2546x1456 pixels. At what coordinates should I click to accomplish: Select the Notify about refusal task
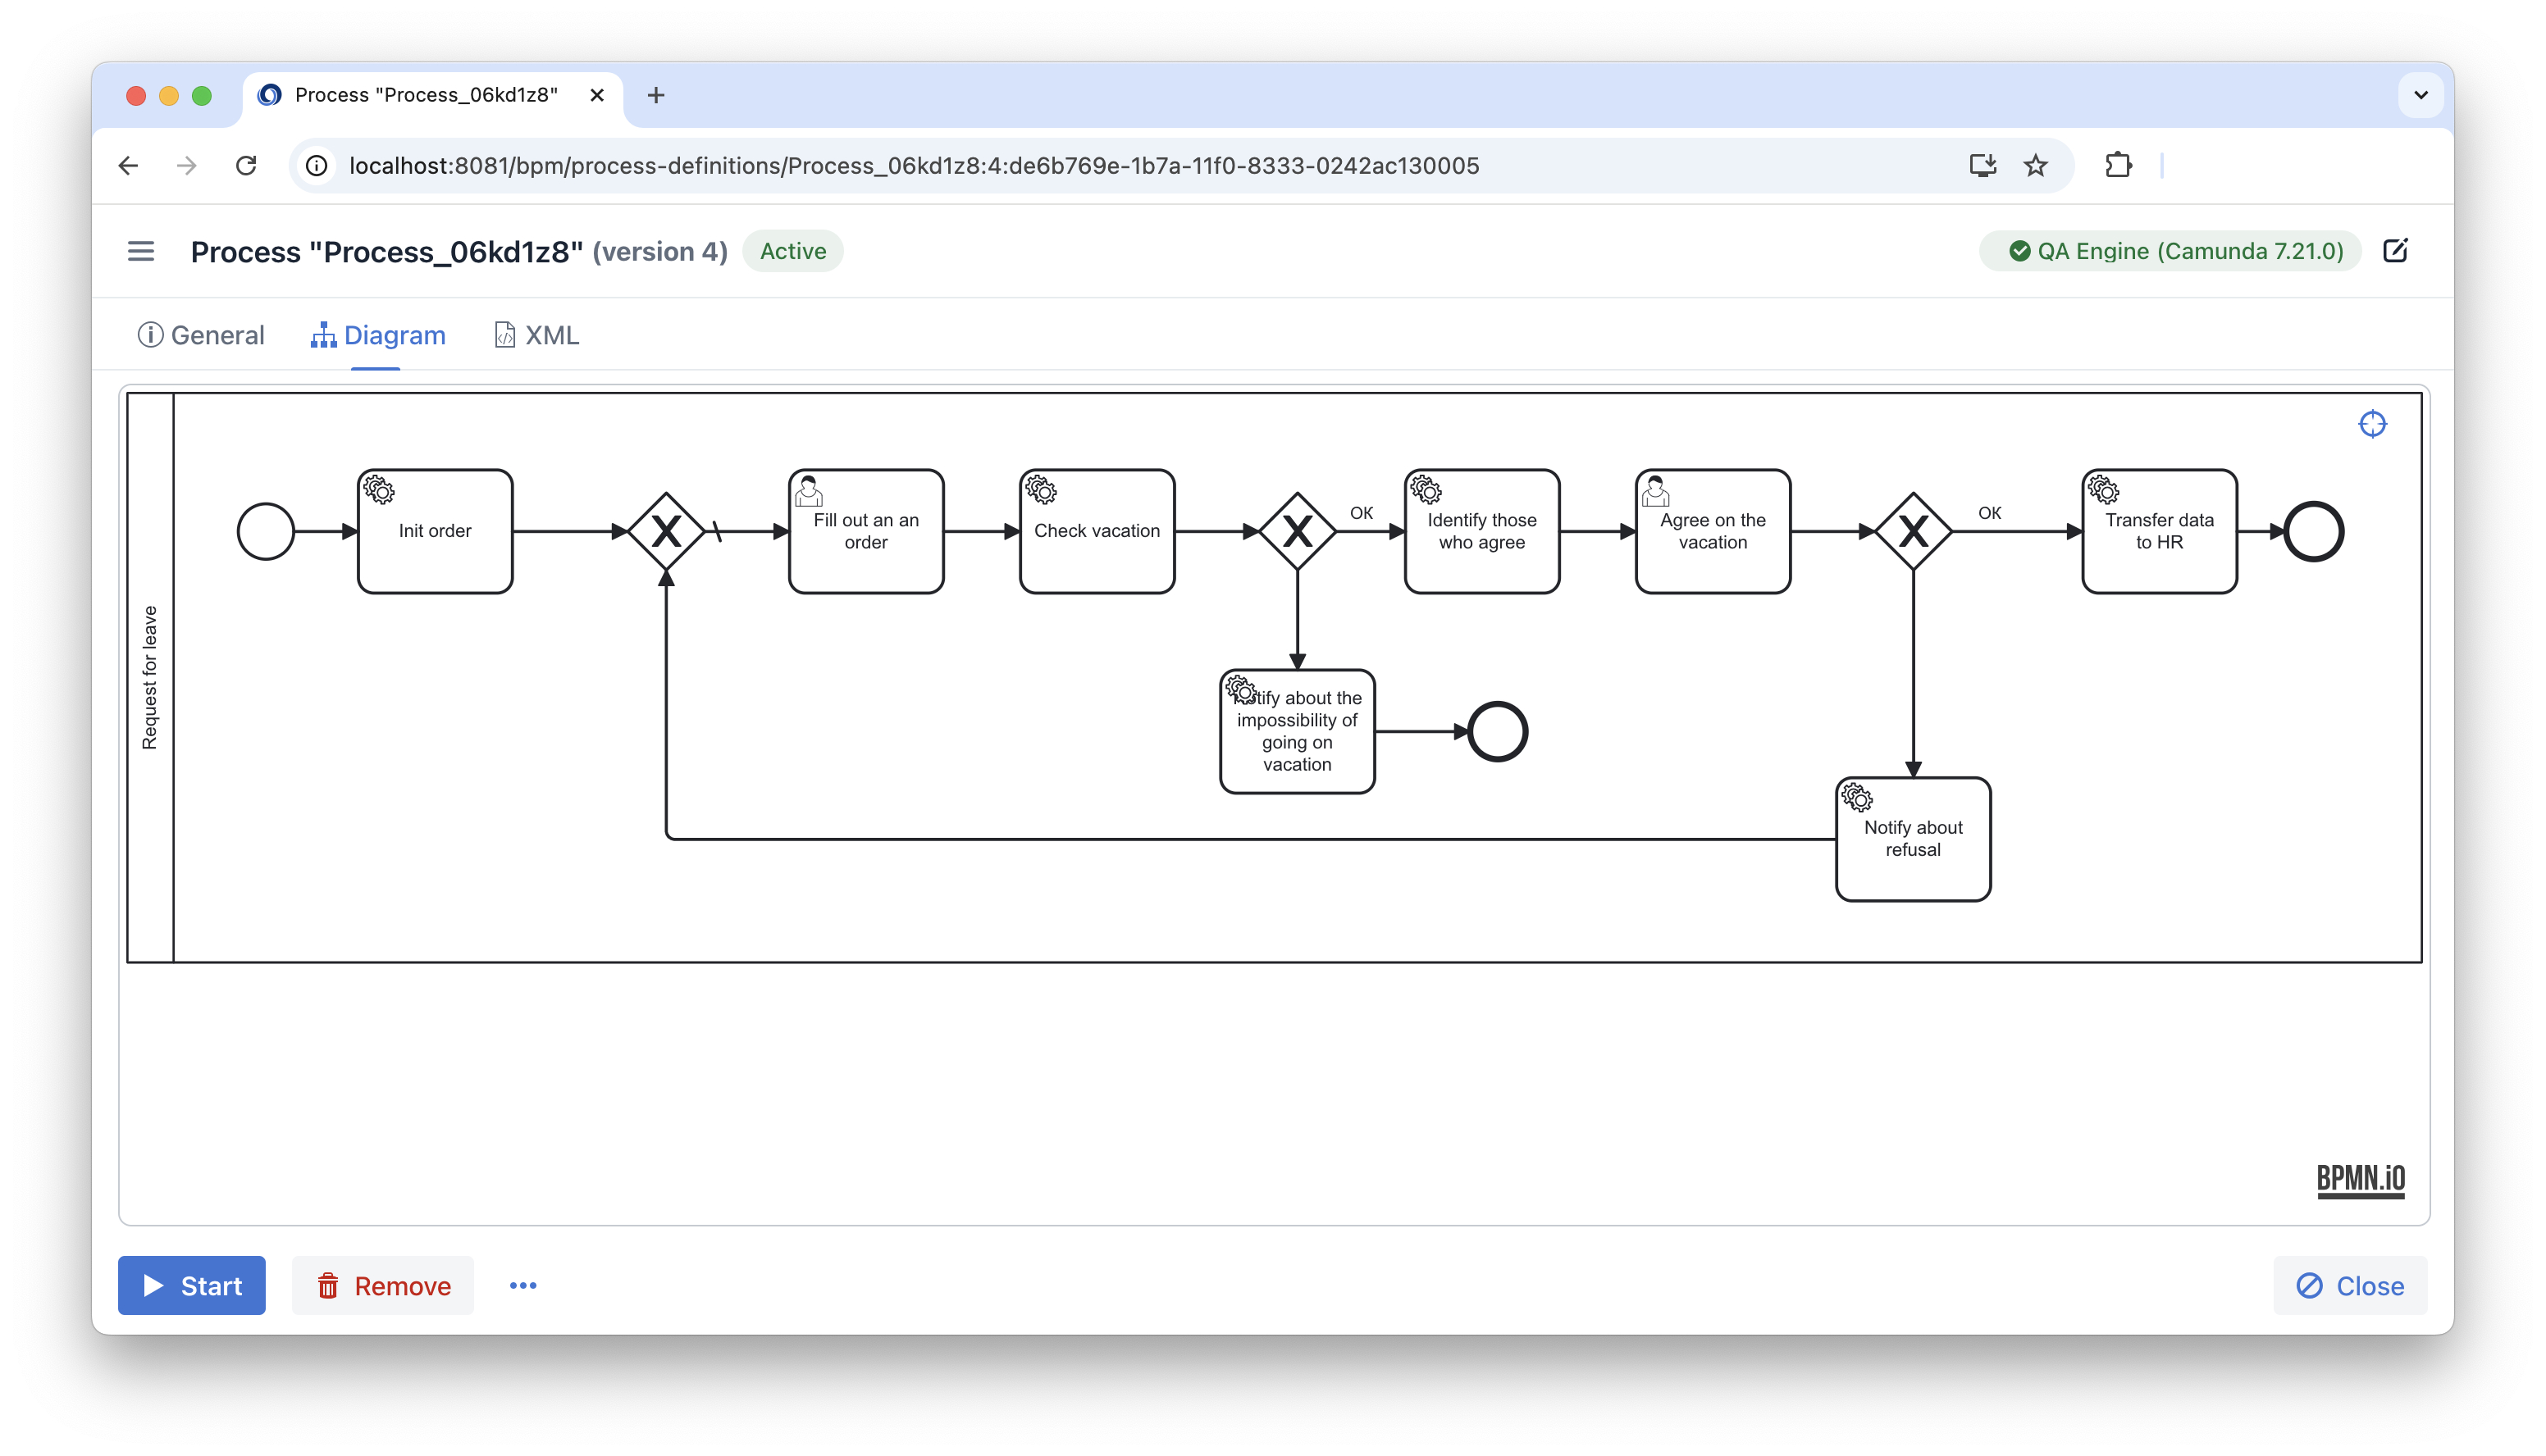pos(1914,839)
